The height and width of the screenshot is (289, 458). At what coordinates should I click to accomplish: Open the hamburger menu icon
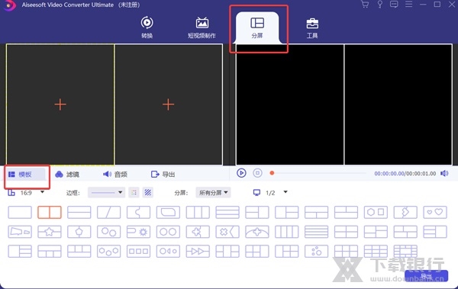(408, 4)
